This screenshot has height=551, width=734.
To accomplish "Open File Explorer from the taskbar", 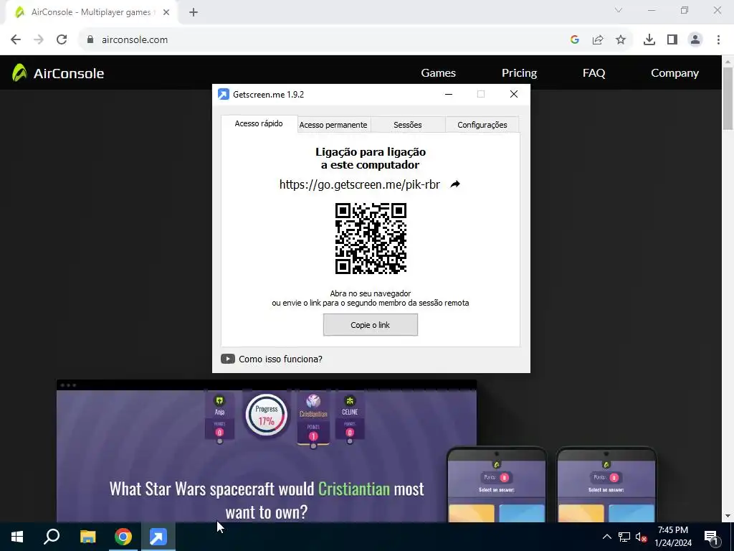I will 87,537.
